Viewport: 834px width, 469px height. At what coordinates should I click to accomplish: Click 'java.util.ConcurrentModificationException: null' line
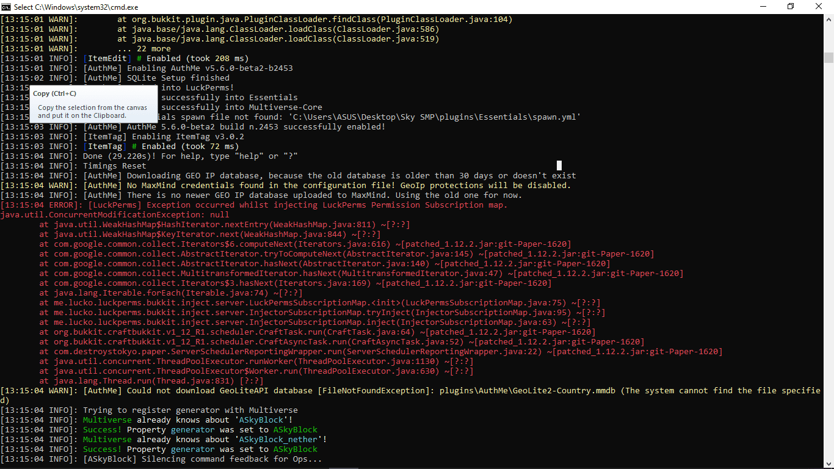click(115, 215)
